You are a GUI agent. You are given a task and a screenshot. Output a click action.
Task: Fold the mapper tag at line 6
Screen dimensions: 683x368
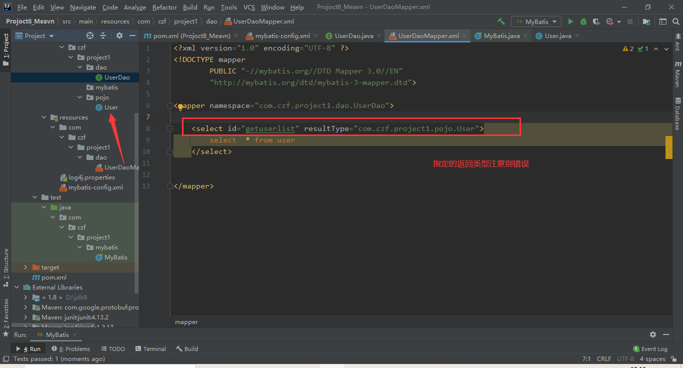pyautogui.click(x=170, y=105)
